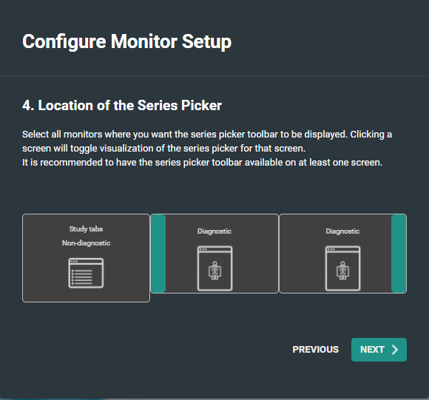Click the right monitor's Diagnostic label
429x400 pixels.
(x=342, y=231)
